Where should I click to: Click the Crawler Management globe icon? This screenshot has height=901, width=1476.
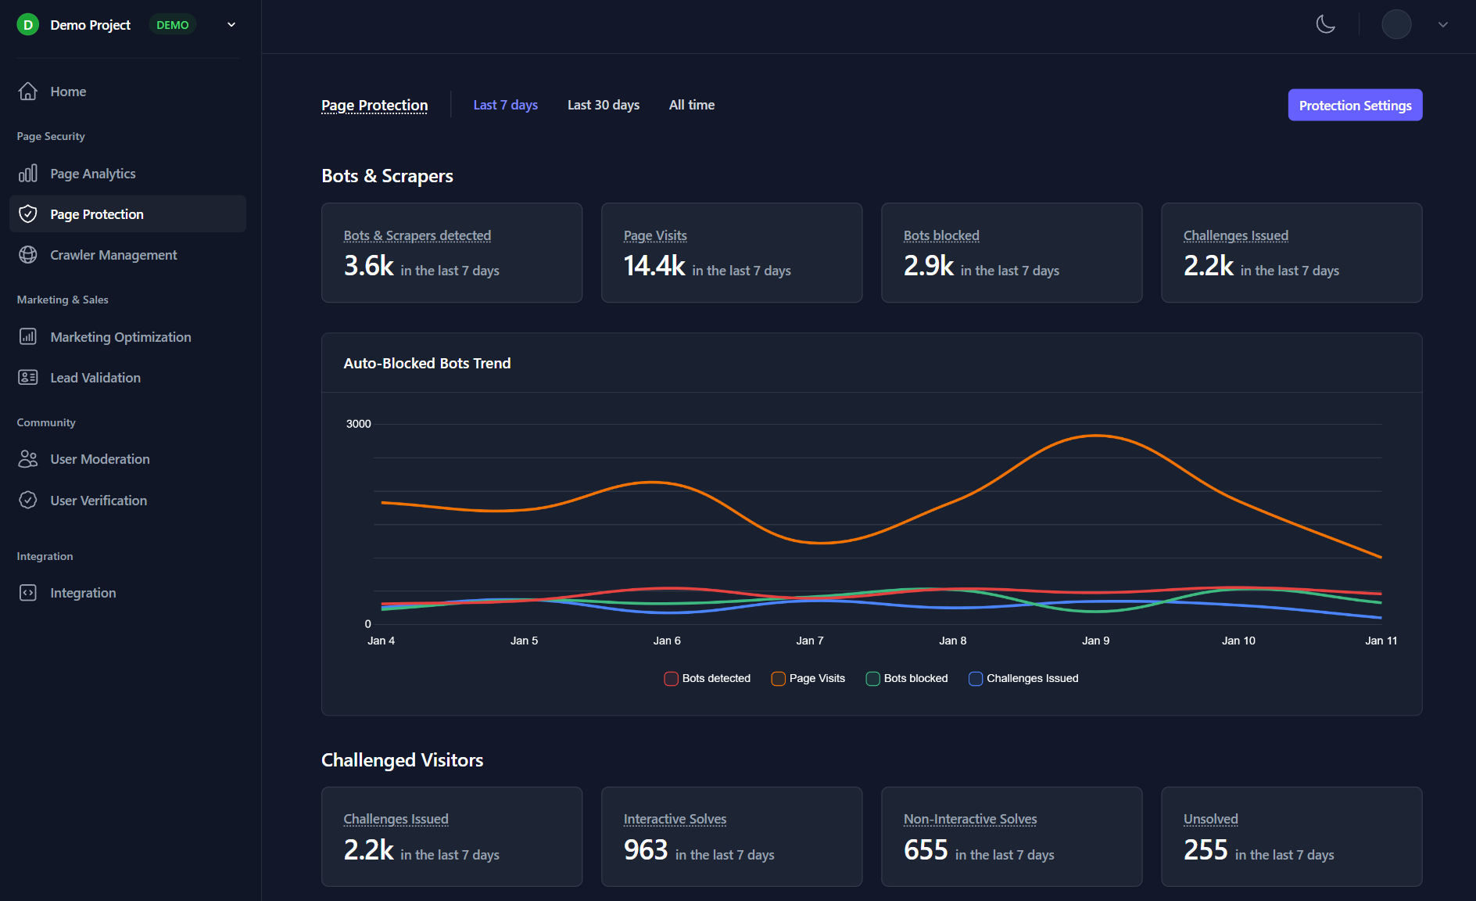click(x=28, y=255)
